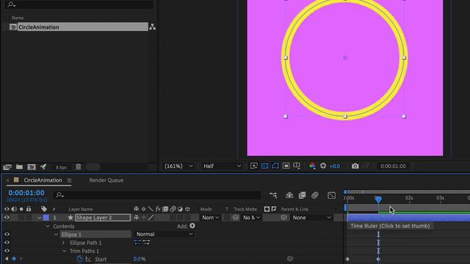This screenshot has height=264, width=470.
Task: Toggle Shape Layer 2 quality switch
Action: pyautogui.click(x=151, y=218)
